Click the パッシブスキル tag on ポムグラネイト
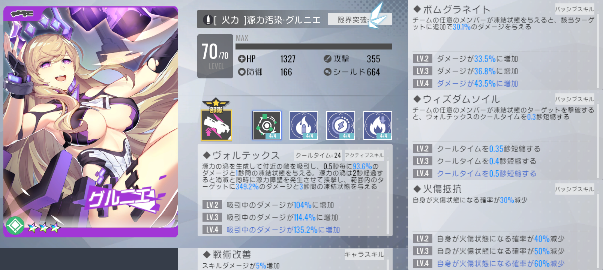 click(574, 9)
